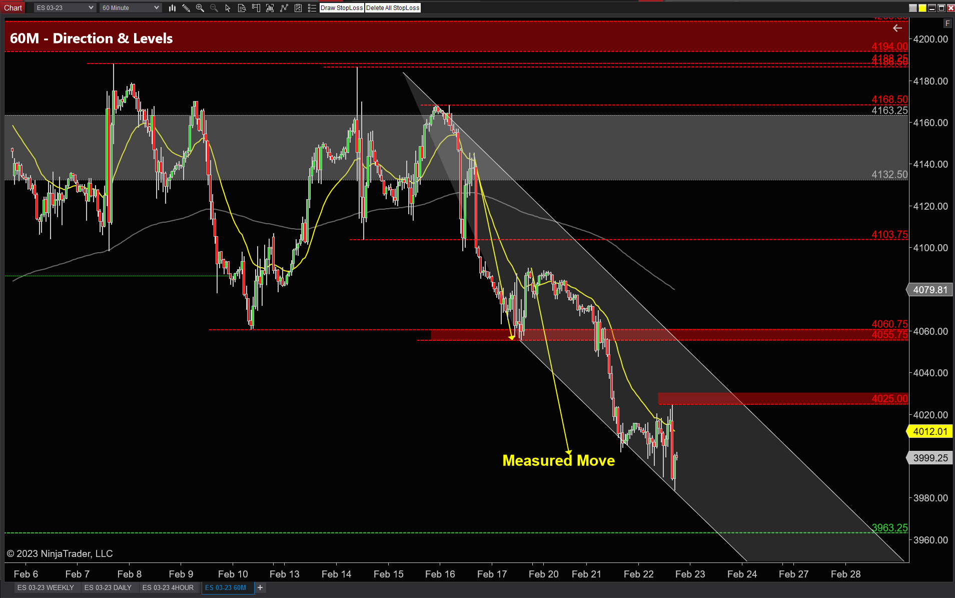Click the Draw StopLoss button
Viewport: 955px width, 598px height.
pyautogui.click(x=342, y=8)
